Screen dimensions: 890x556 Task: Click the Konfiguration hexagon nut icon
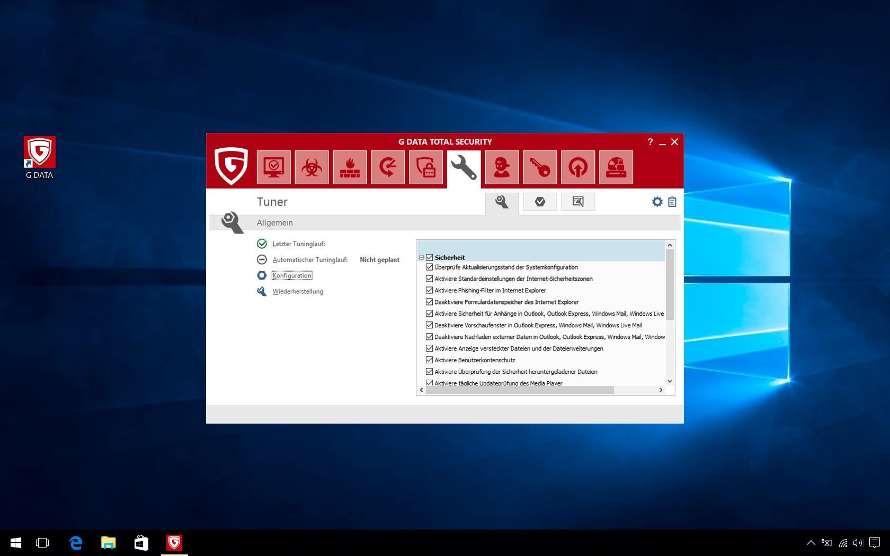pyautogui.click(x=262, y=275)
